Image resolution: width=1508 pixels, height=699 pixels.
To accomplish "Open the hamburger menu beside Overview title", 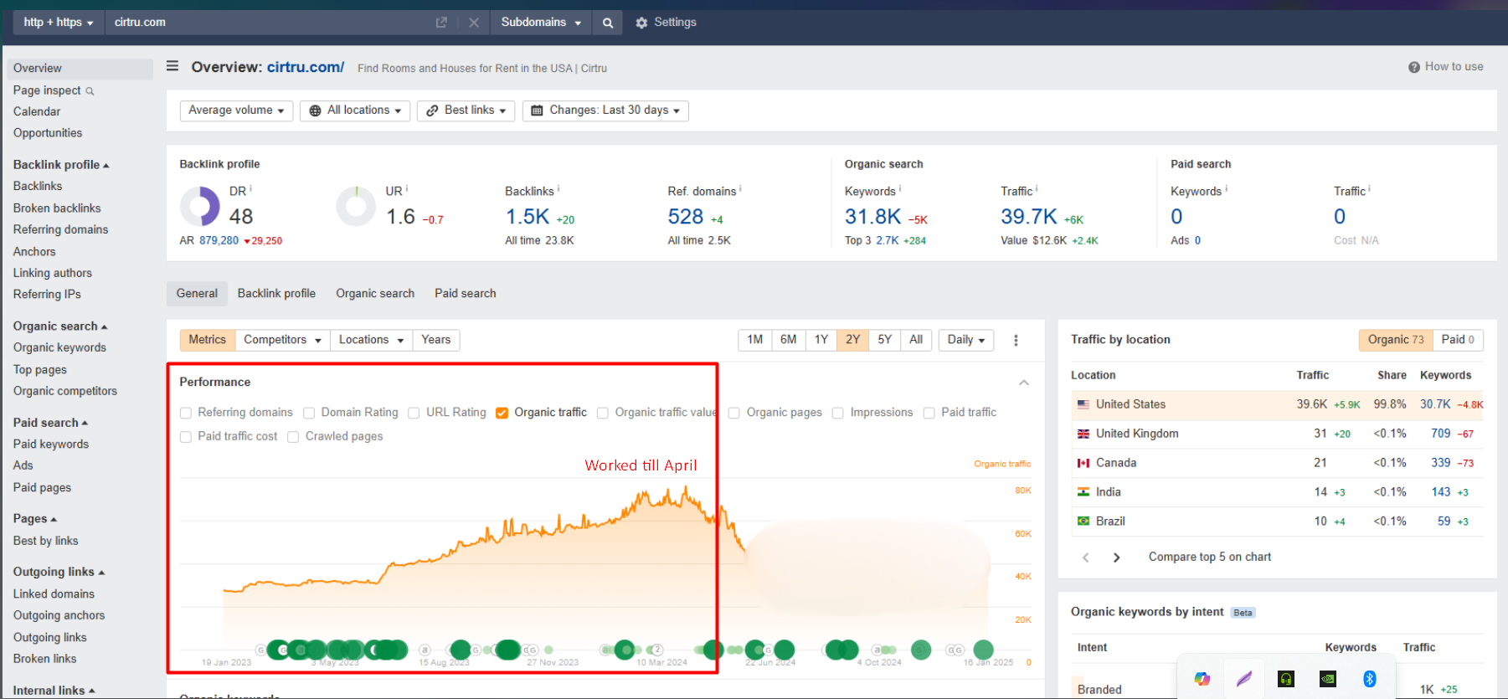I will (172, 66).
